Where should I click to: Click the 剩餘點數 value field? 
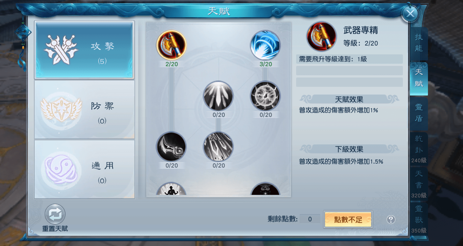point(310,219)
